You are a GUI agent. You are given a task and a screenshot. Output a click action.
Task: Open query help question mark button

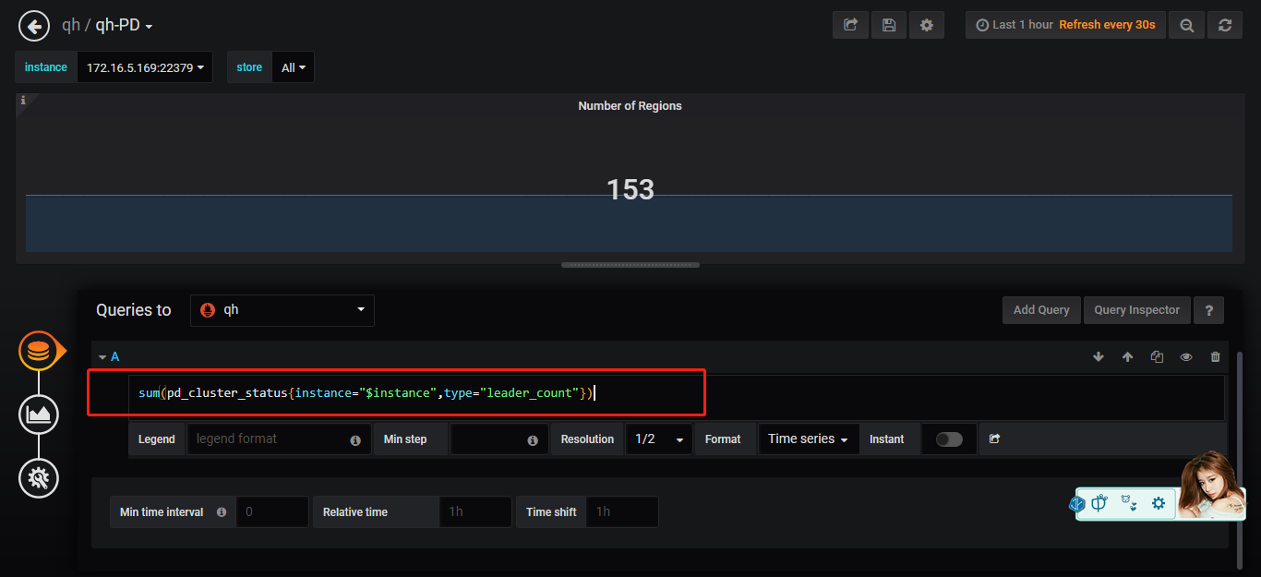pyautogui.click(x=1208, y=310)
